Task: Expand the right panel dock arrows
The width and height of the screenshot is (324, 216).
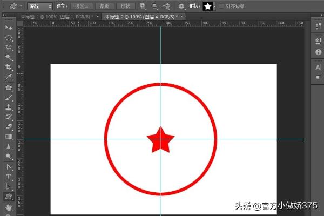Action: coord(322,15)
